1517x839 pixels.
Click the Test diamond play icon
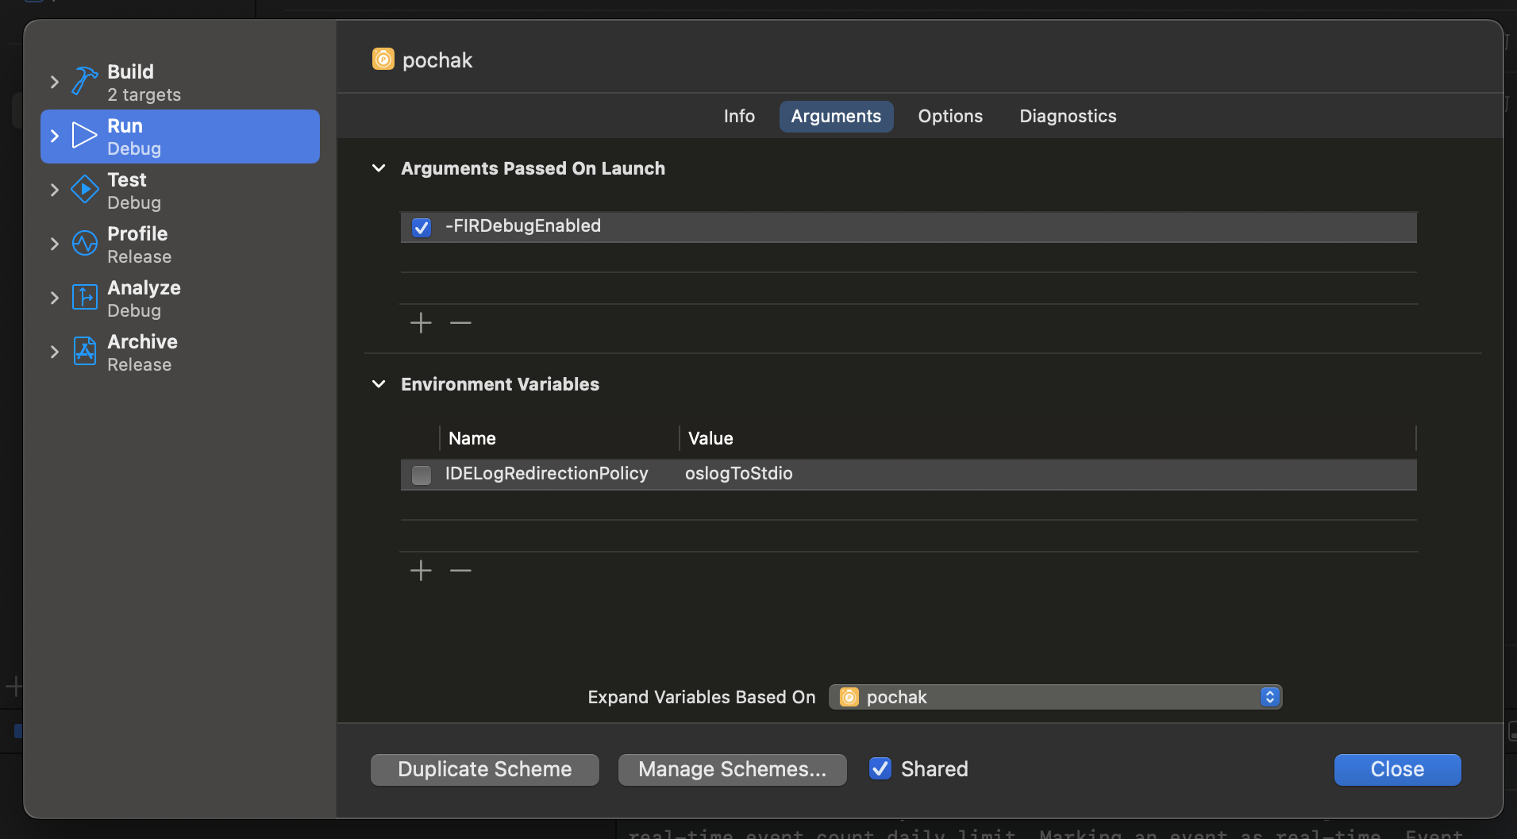pyautogui.click(x=84, y=190)
